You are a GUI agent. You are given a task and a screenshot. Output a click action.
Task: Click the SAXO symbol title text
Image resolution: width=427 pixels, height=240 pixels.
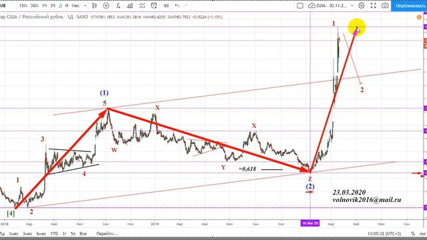tap(81, 17)
